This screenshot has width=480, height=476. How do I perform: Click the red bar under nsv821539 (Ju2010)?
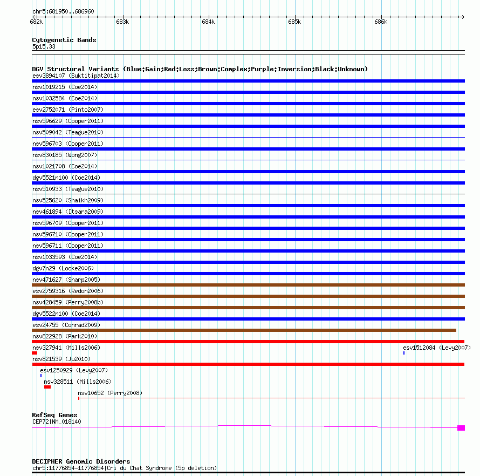248,364
